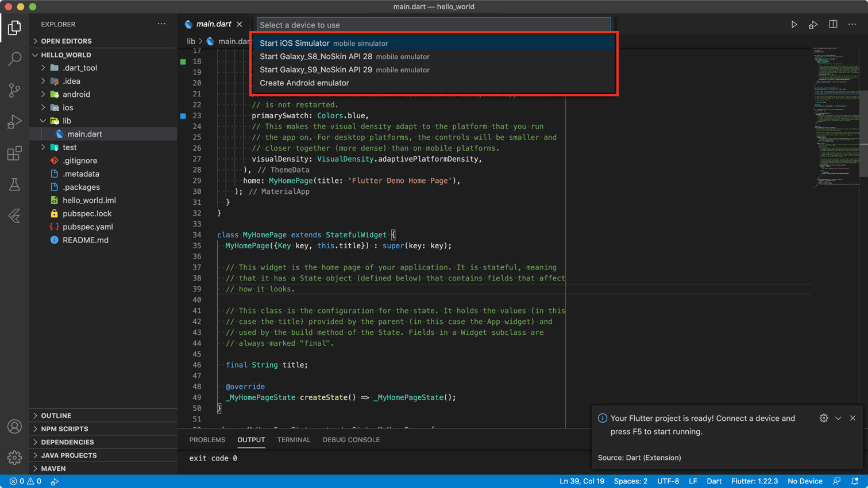Image resolution: width=868 pixels, height=488 pixels.
Task: Collapse the lib folder
Action: point(103,120)
